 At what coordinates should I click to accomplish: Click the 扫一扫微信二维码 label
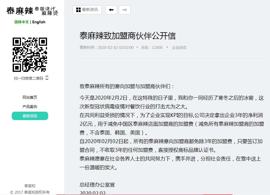point(29,79)
